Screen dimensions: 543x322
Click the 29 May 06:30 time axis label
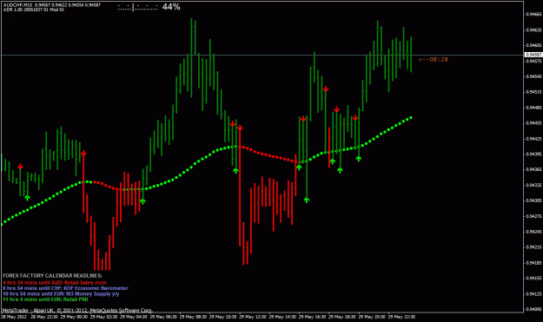163,317
